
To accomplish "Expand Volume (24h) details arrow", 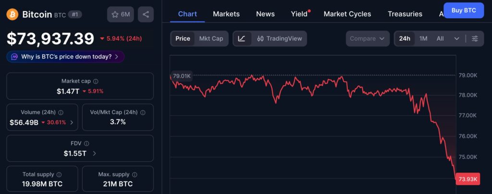I will click(72, 123).
